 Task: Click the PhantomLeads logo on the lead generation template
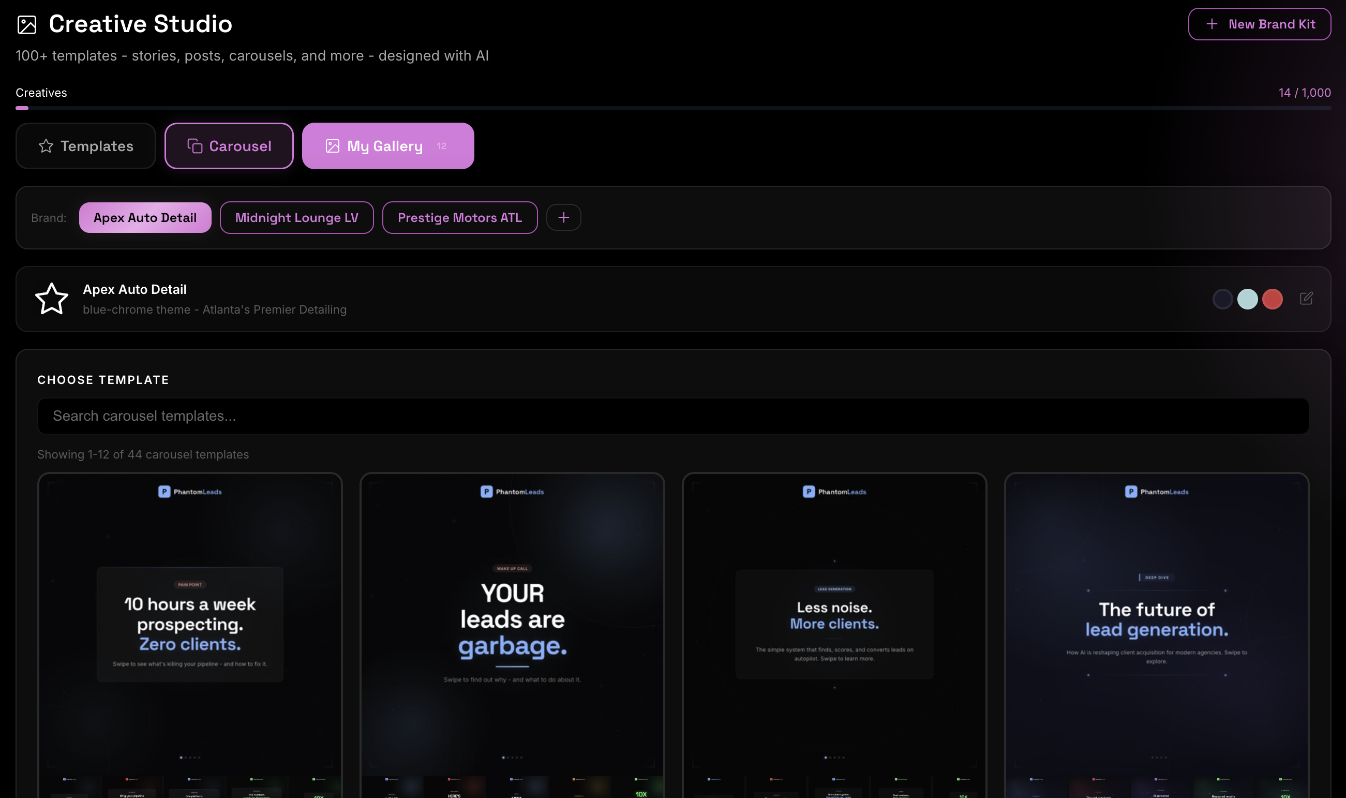(x=834, y=491)
